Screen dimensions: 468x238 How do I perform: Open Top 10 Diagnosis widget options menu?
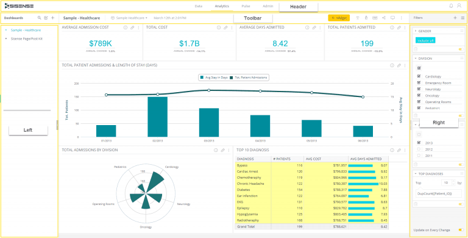click(405, 150)
